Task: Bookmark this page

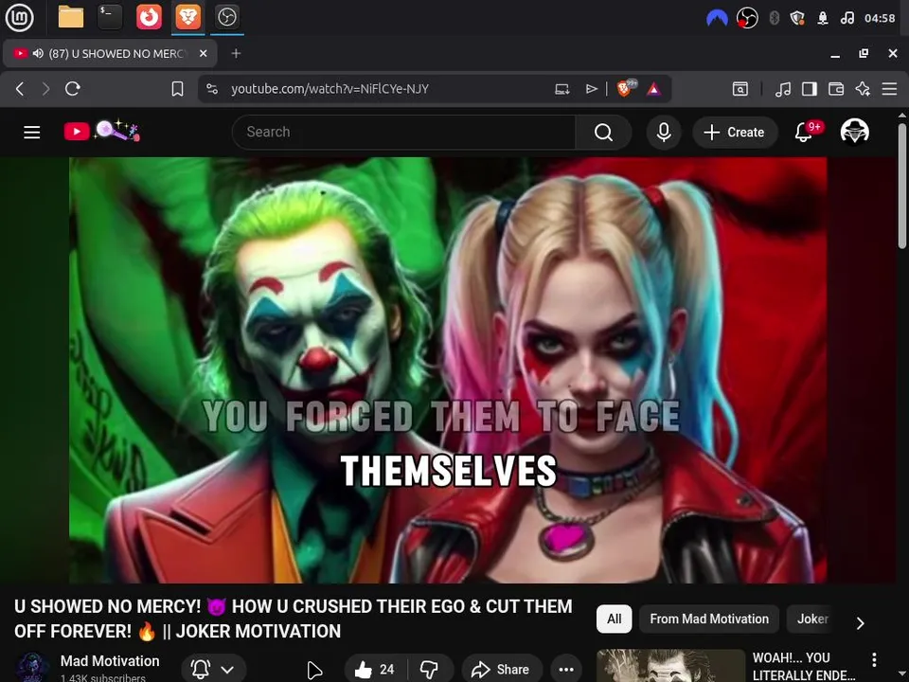Action: pos(177,89)
